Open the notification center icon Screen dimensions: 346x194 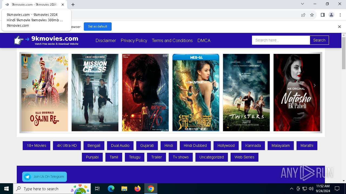pyautogui.click(x=337, y=189)
